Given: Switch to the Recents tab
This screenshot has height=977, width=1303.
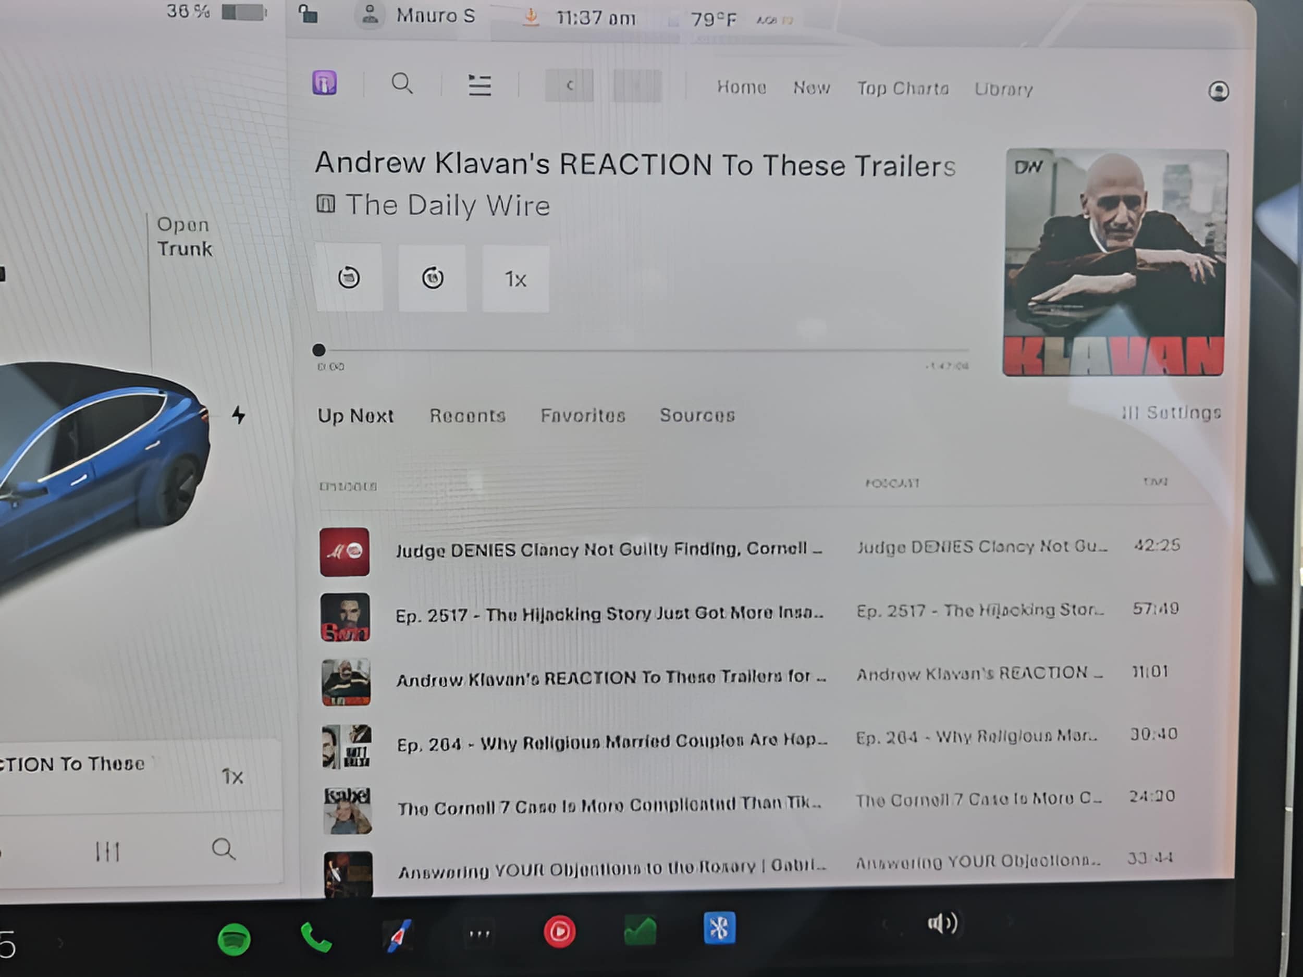Looking at the screenshot, I should pos(467,416).
